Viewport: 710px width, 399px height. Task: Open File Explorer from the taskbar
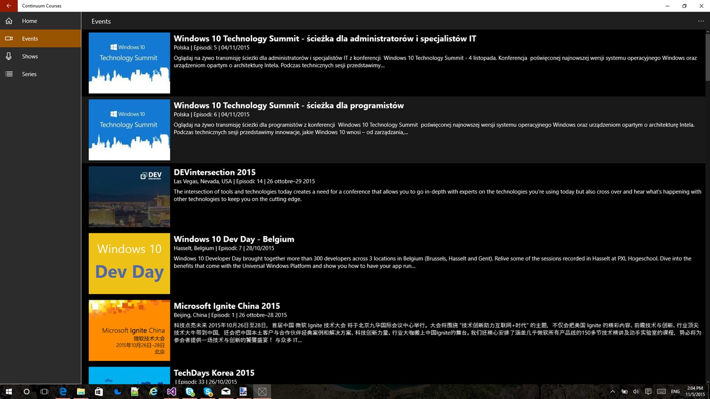[81, 391]
